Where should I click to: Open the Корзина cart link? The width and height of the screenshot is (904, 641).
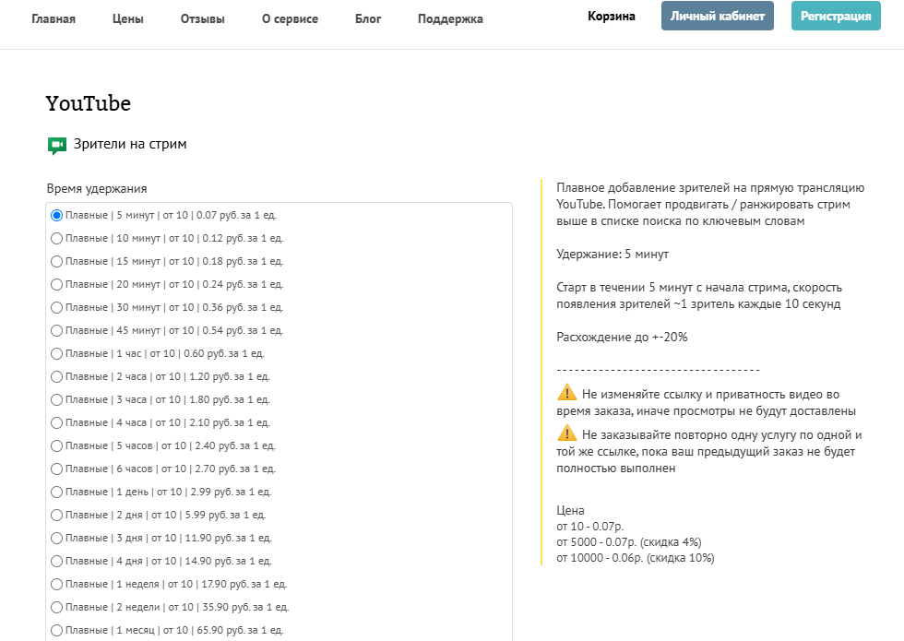pos(611,17)
